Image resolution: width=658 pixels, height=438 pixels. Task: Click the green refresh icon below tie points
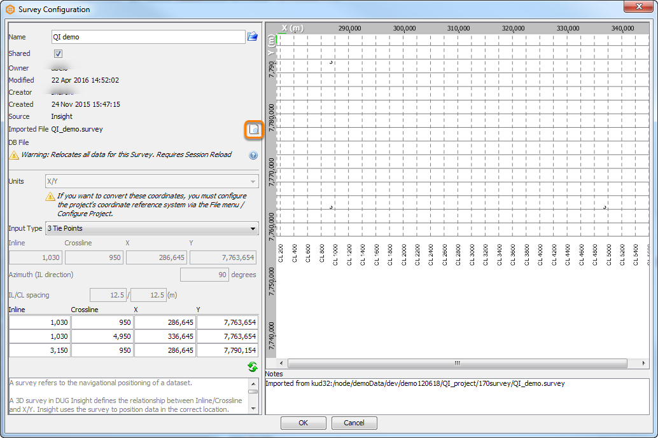(x=252, y=367)
